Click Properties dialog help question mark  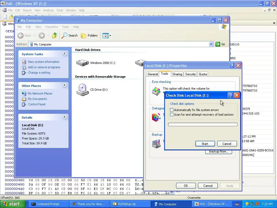232,66
